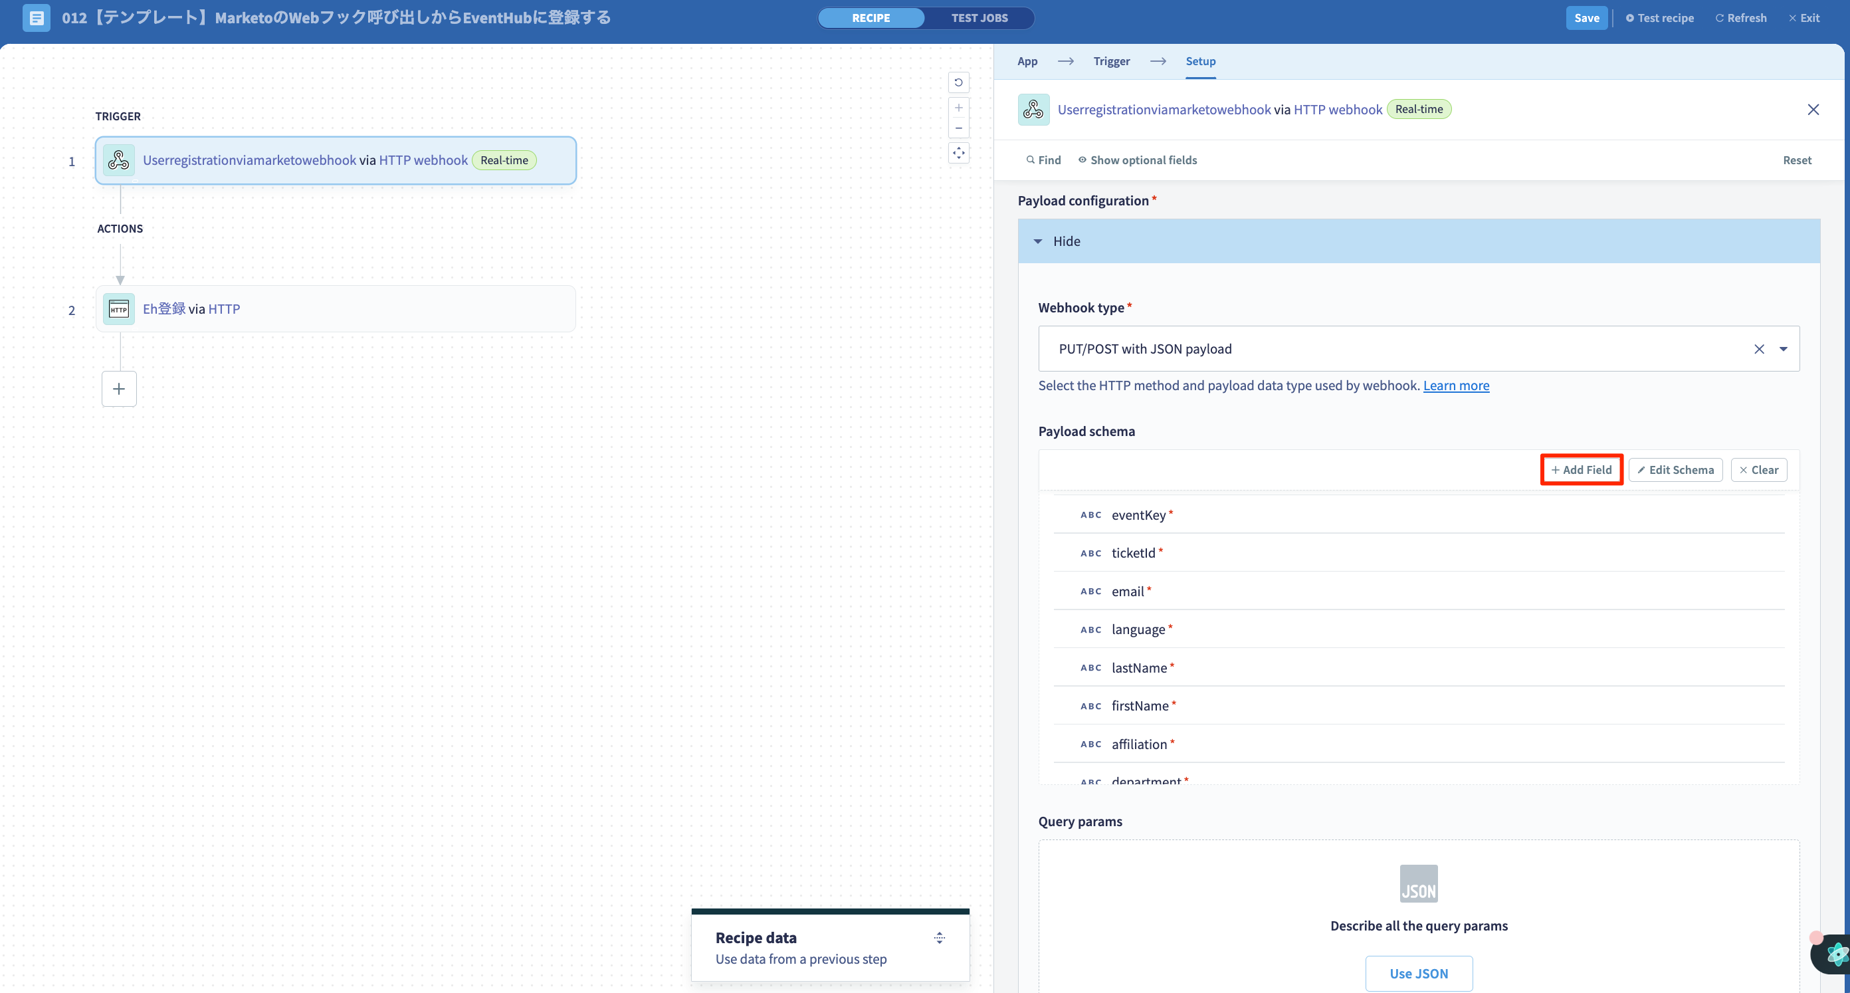Zoom in on the recipe canvas
The height and width of the screenshot is (993, 1850).
tap(959, 108)
